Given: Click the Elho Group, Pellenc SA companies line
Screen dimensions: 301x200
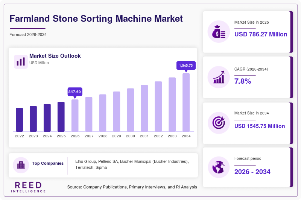Looking at the screenshot, I should 132,161.
